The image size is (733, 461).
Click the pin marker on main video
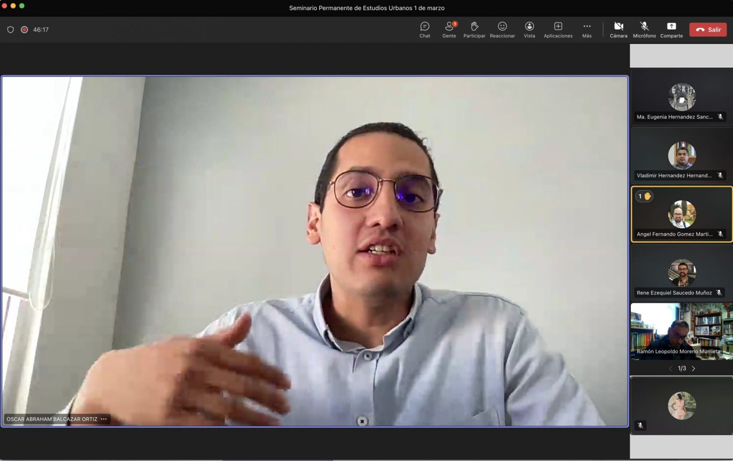click(x=362, y=421)
